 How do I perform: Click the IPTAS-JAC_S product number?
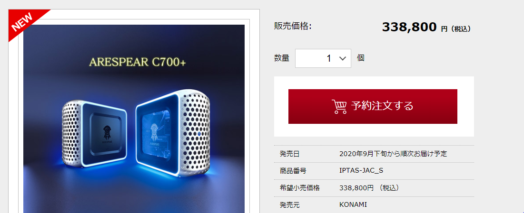pos(361,171)
